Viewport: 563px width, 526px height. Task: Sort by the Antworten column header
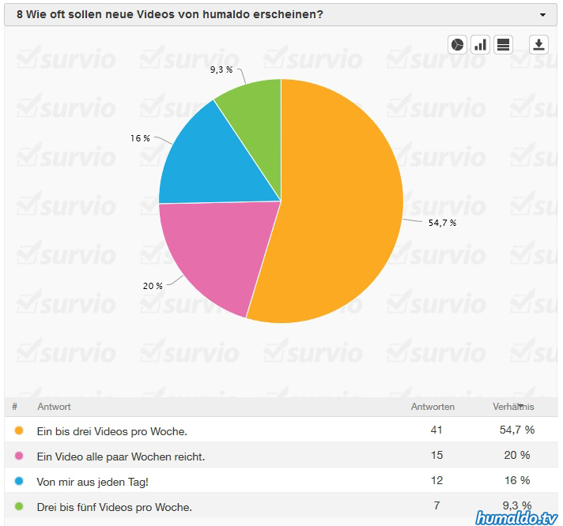433,407
